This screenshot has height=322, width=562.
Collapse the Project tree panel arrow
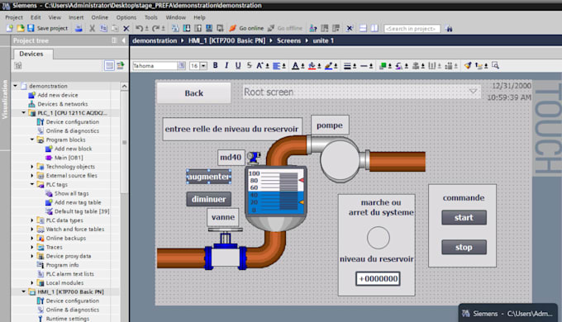coord(124,40)
